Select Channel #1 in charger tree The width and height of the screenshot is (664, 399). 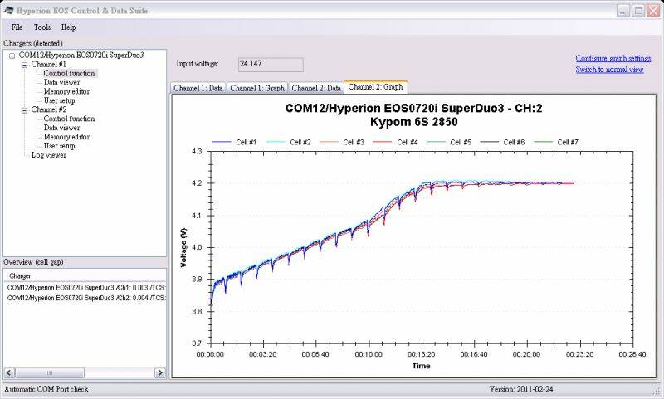click(x=49, y=65)
